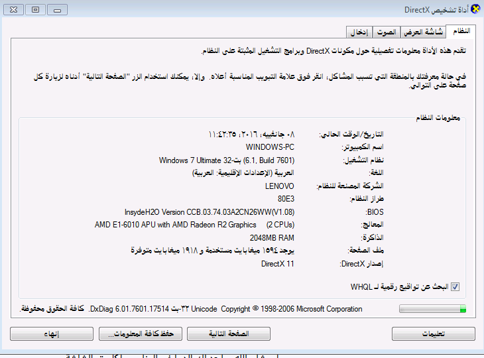Click the DirectX diagnostic tool title icon
This screenshot has width=484, height=358.
click(475, 9)
